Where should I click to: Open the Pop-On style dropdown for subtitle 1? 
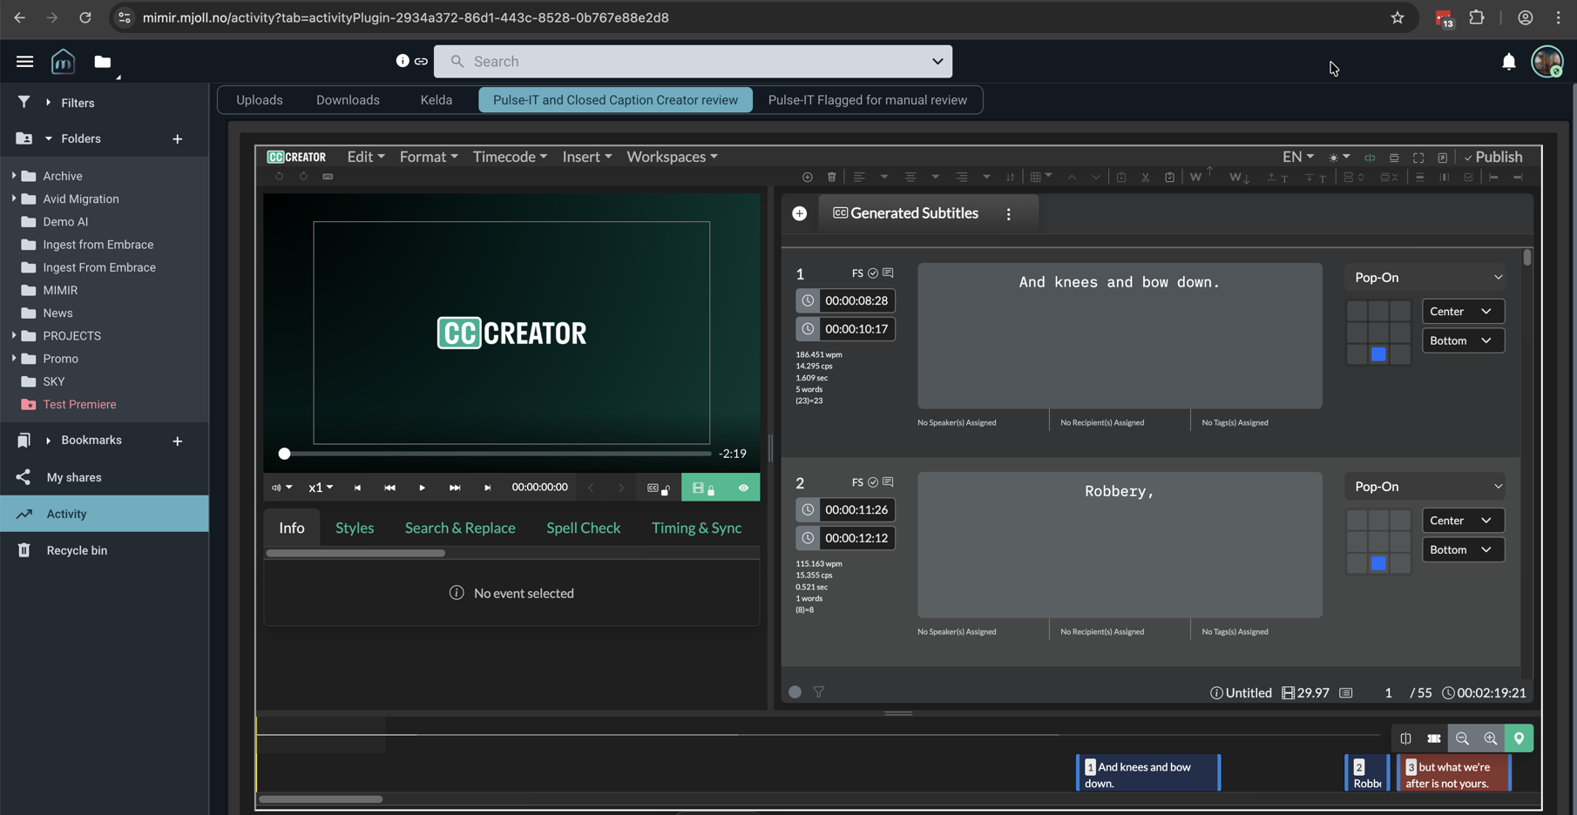pyautogui.click(x=1427, y=278)
